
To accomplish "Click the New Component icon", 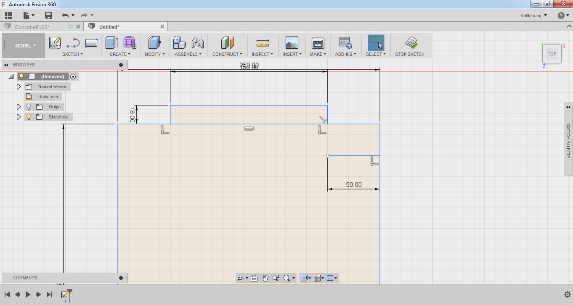I will [179, 42].
